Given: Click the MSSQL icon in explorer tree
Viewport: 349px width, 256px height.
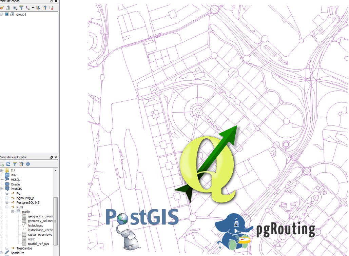Looking at the screenshot, I should (7, 180).
